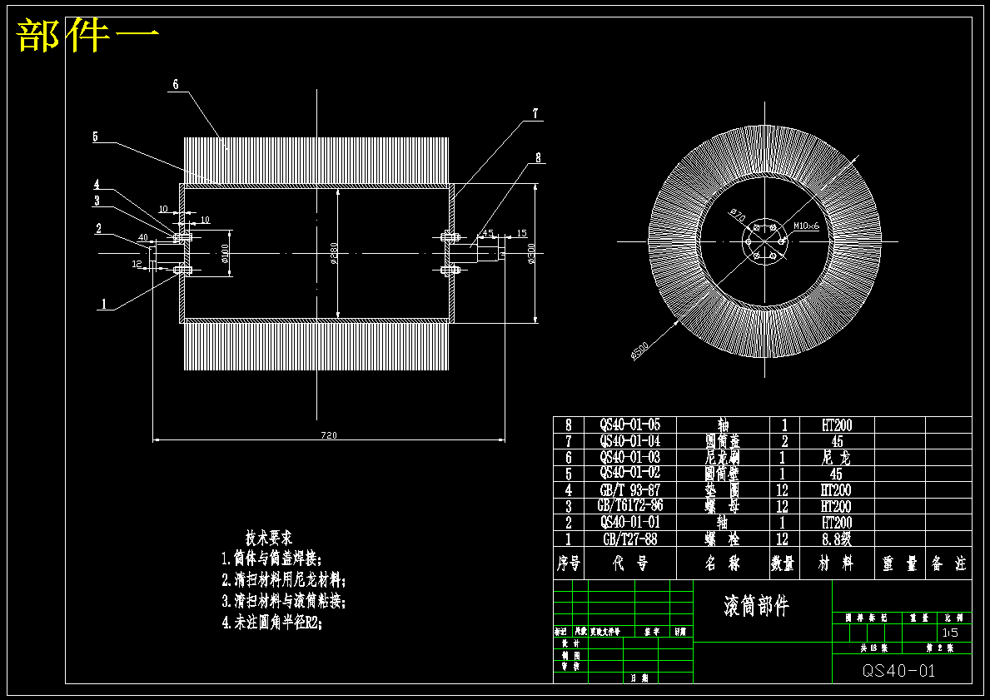Click the GB/T27-88 code cell
Screen dimensions: 990x700
(630, 539)
